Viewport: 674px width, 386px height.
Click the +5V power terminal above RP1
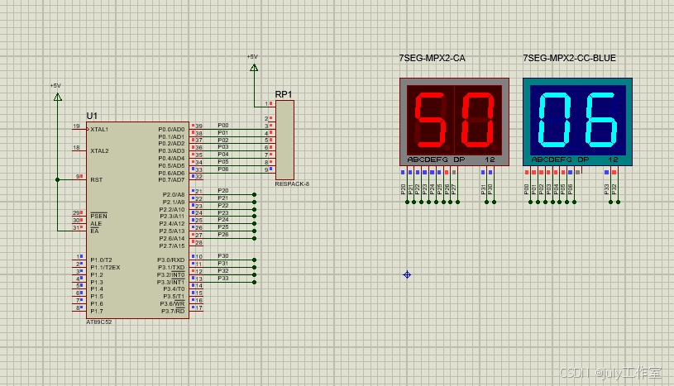click(254, 68)
